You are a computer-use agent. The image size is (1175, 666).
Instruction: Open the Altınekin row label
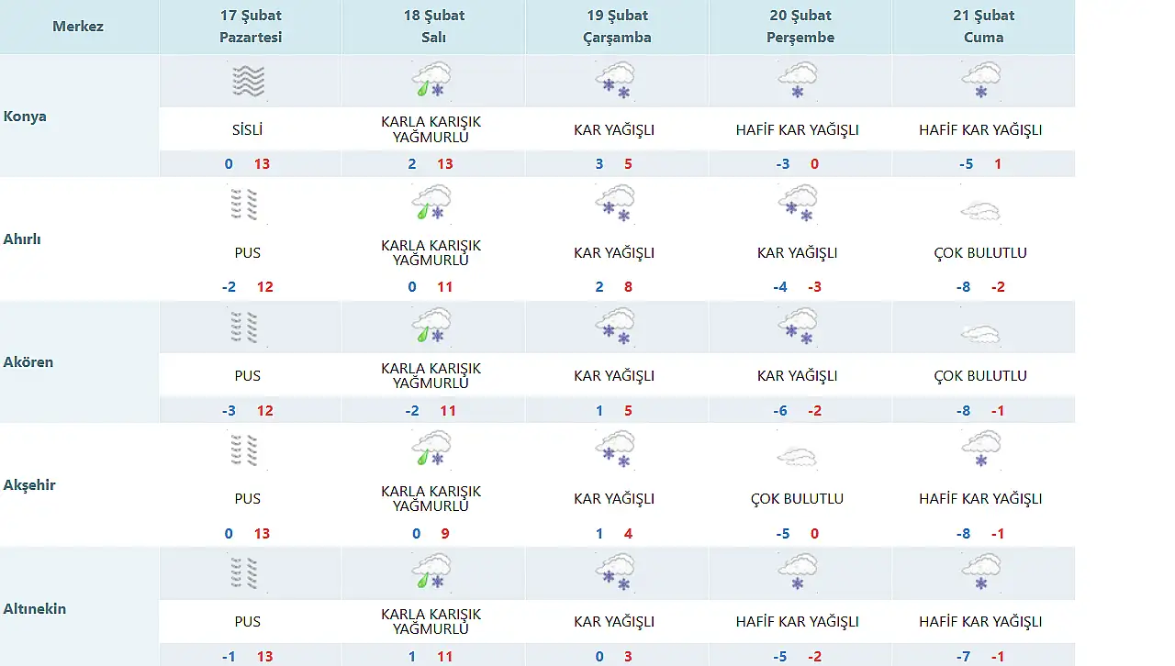(x=35, y=608)
